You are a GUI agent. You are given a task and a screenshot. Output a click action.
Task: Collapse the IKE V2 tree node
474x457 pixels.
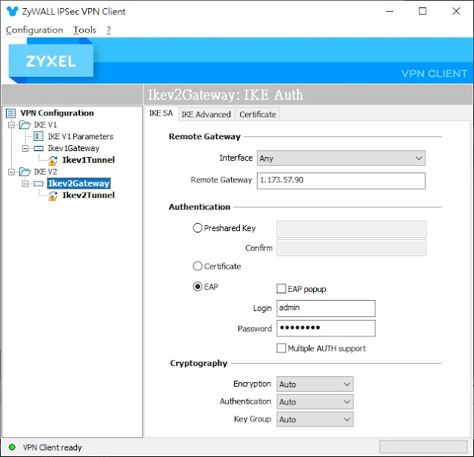[11, 172]
